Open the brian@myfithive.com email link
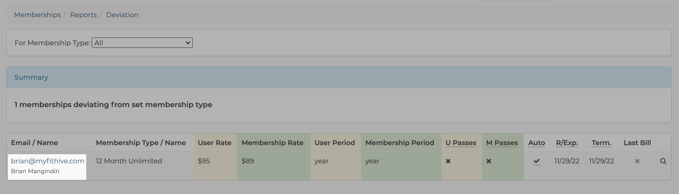 [x=48, y=161]
